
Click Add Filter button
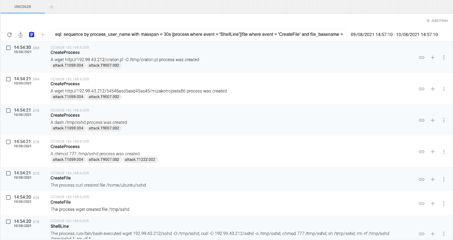(437, 21)
